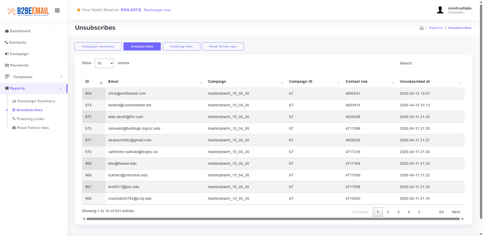The width and height of the screenshot is (483, 236).
Task: Open Payments in the sidebar
Action: pyautogui.click(x=19, y=65)
